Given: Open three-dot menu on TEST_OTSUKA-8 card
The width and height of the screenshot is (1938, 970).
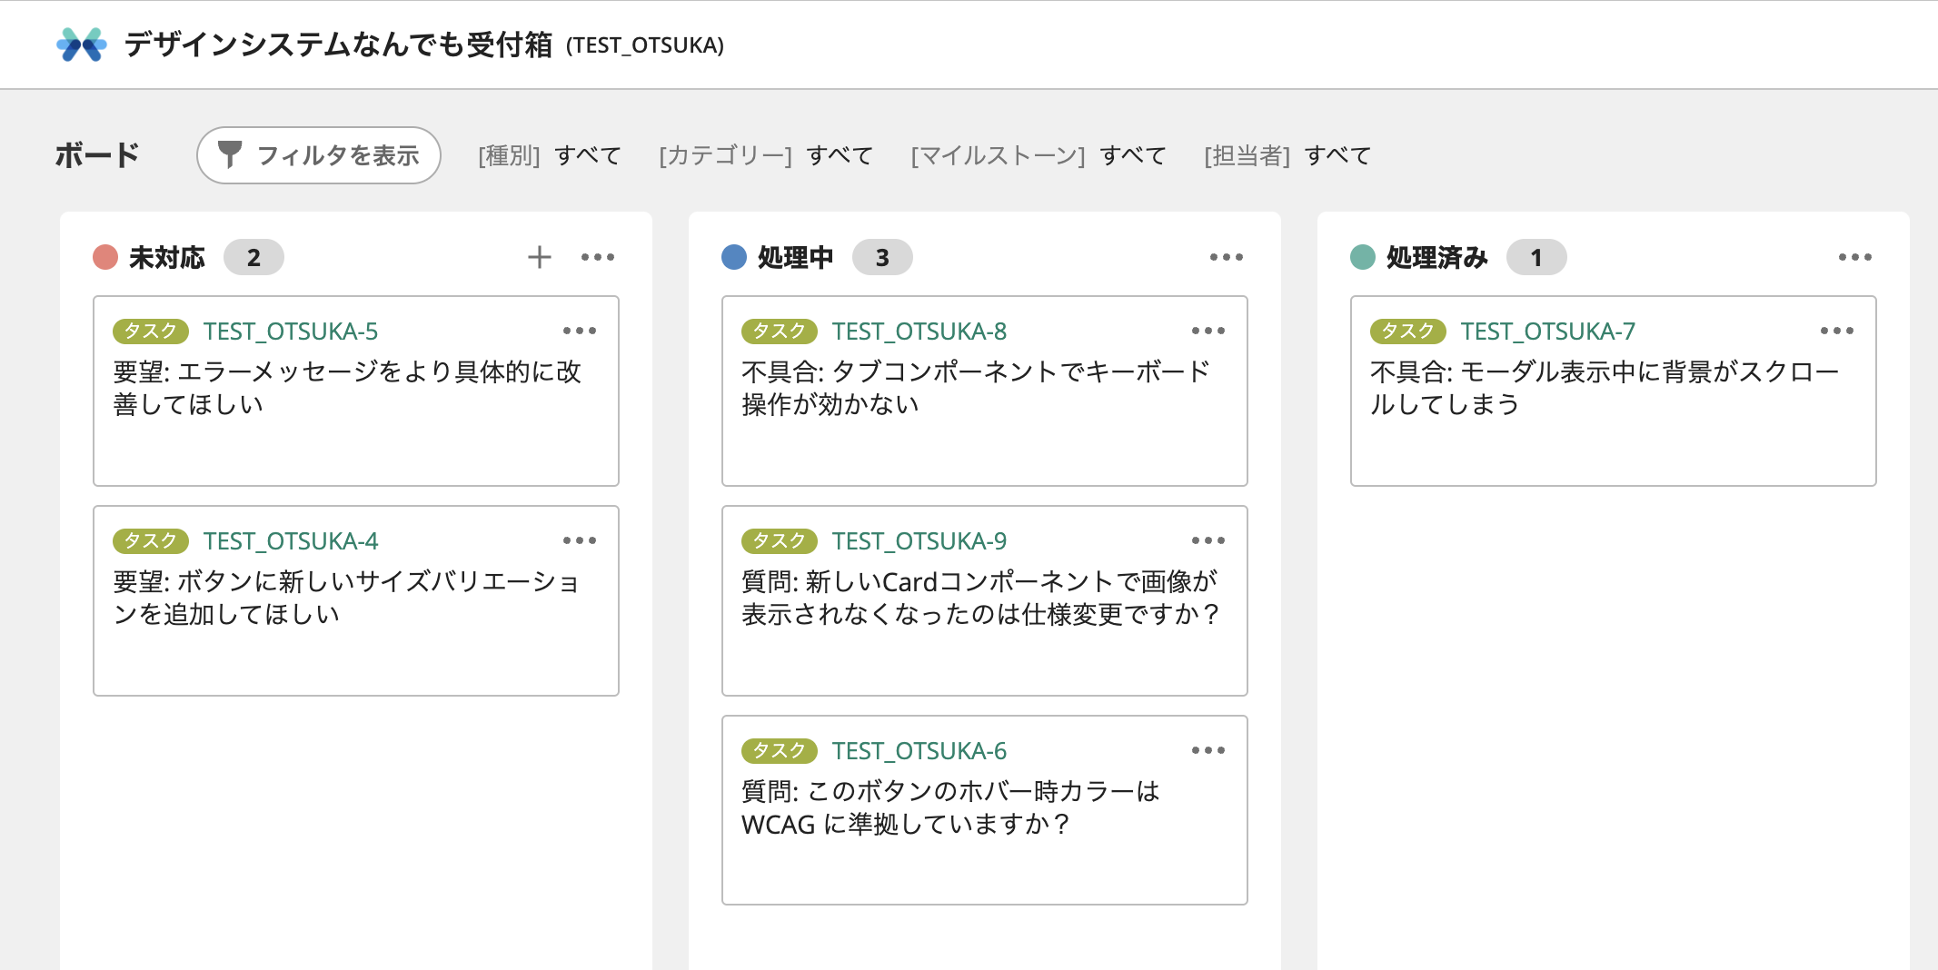Looking at the screenshot, I should click(1208, 331).
